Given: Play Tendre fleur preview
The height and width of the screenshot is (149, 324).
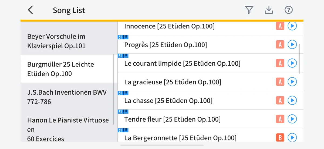Looking at the screenshot, I should point(292,119).
